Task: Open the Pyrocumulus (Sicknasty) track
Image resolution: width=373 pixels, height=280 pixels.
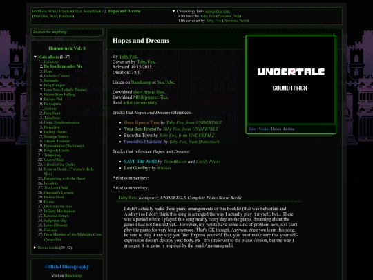Action: point(64,146)
